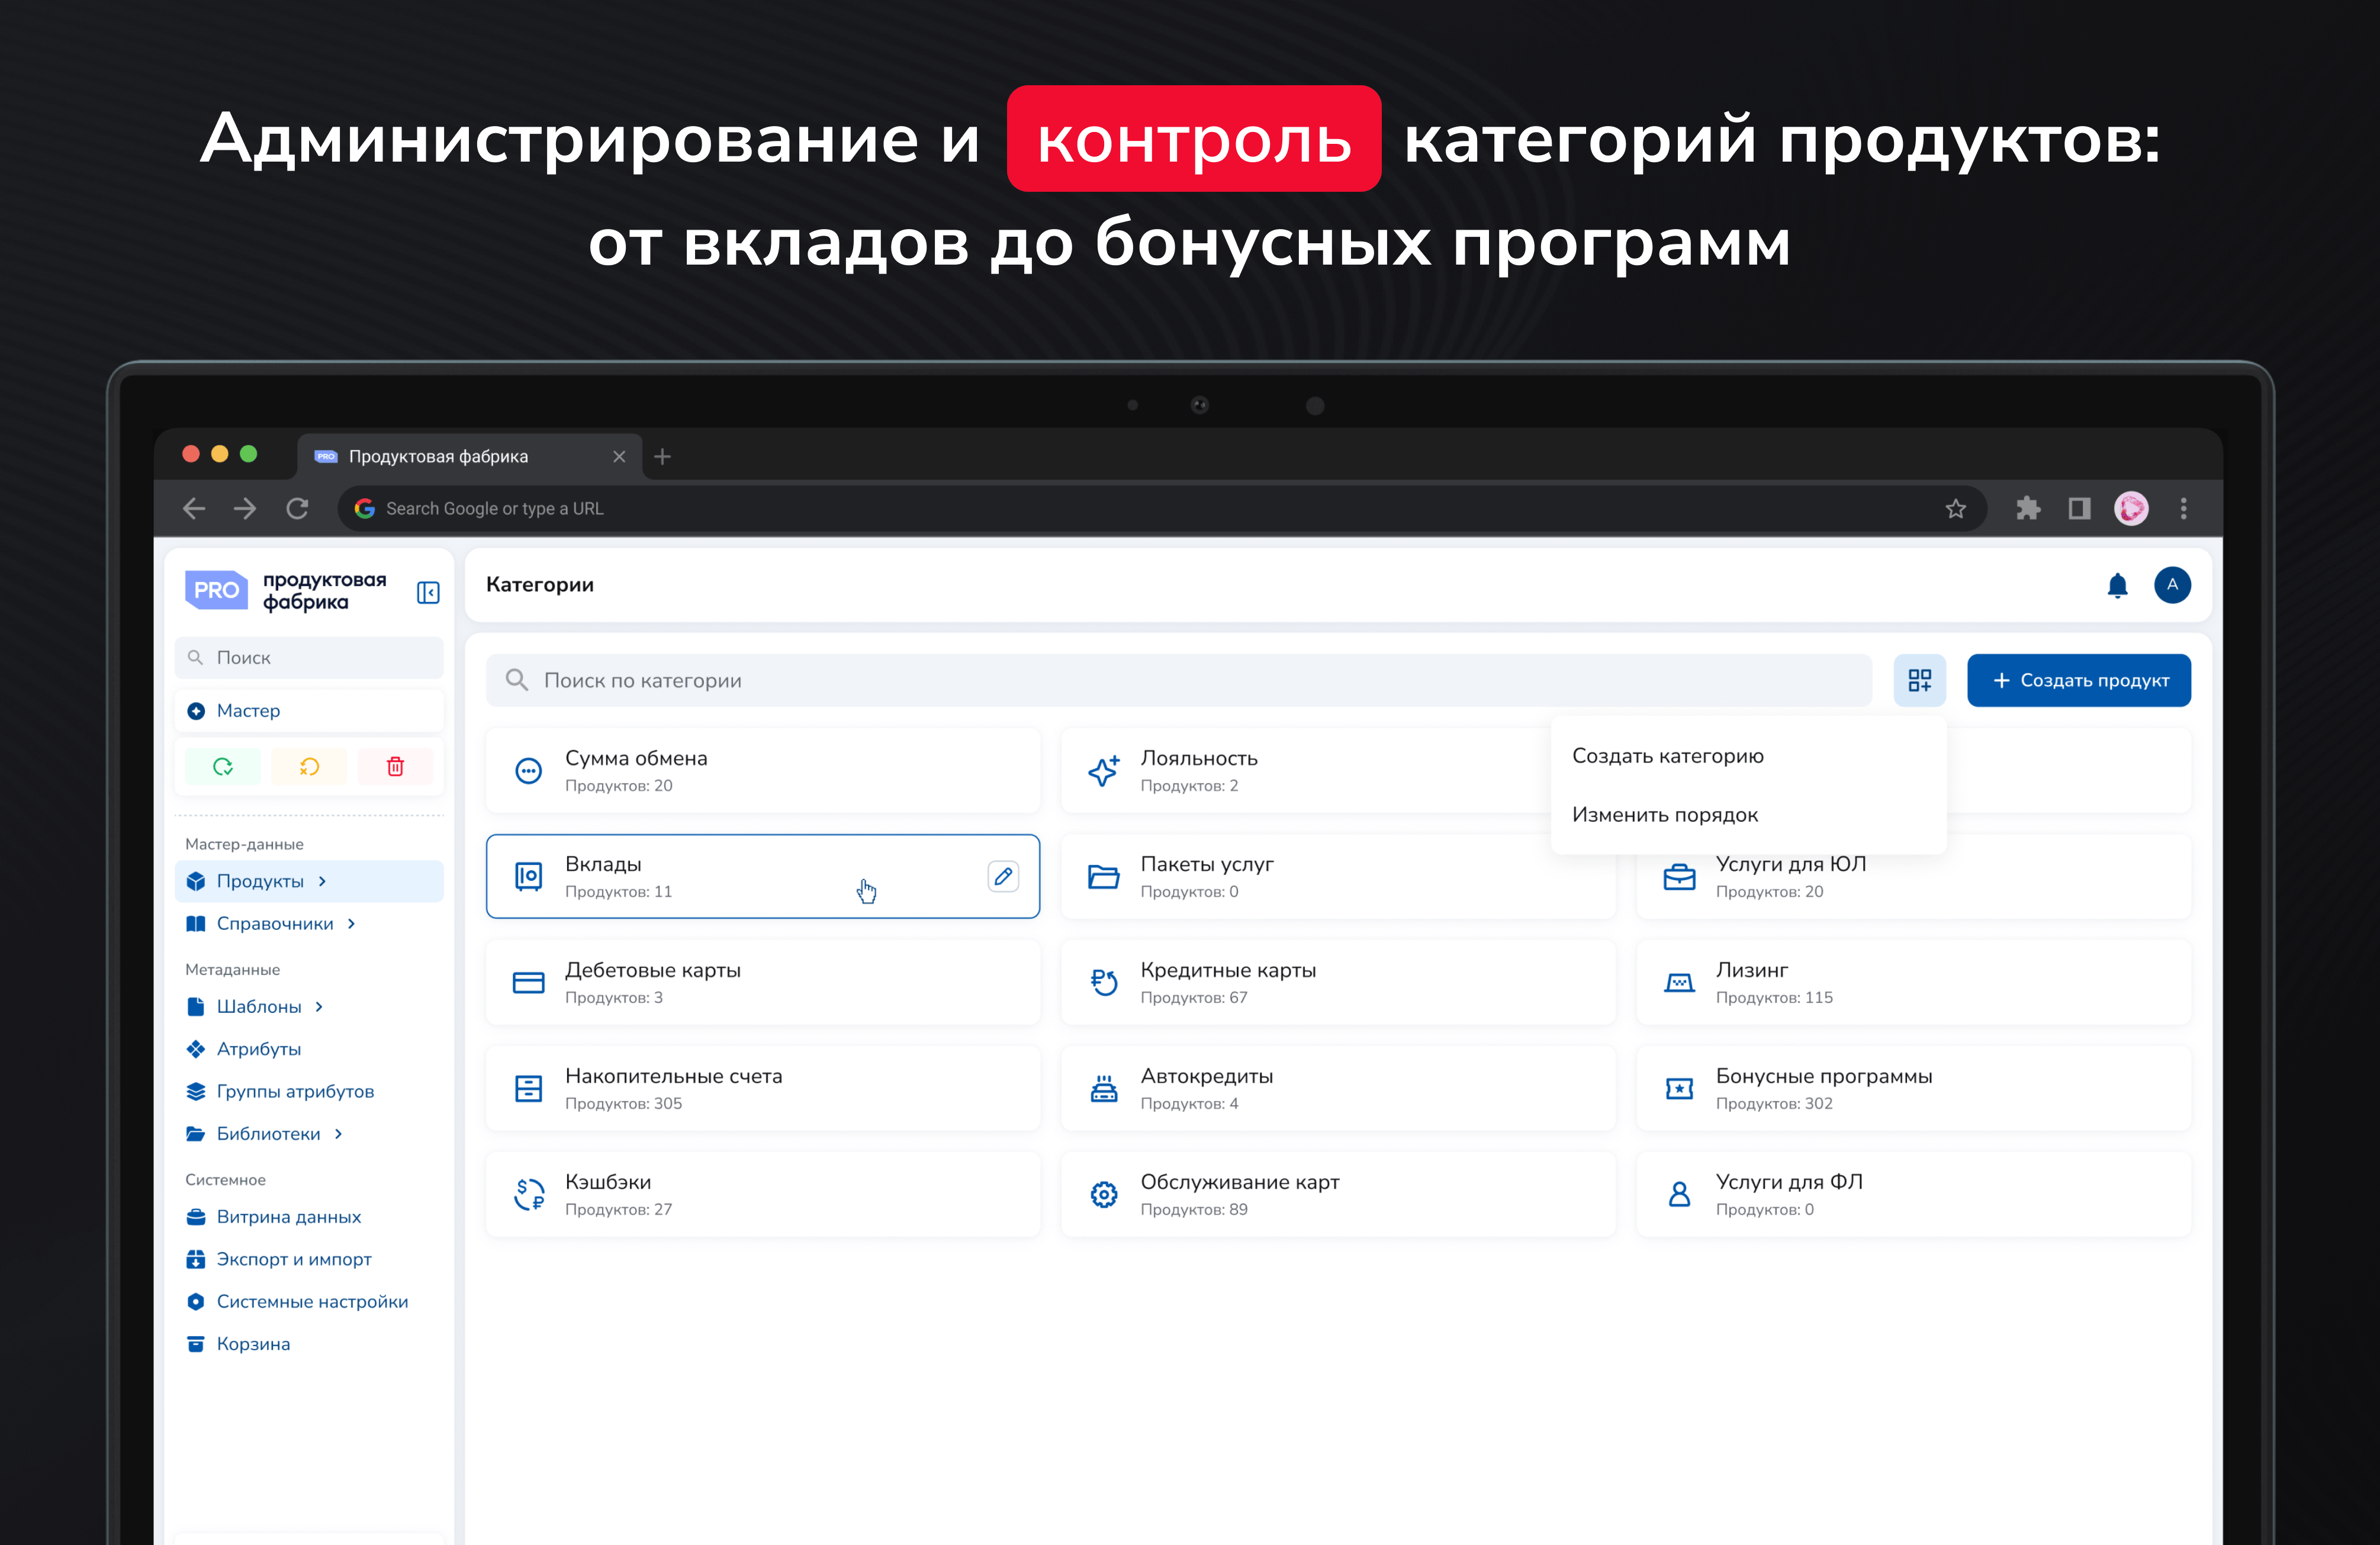Viewport: 2380px width, 1545px height.
Task: Click the grid-plus category options icon
Action: pos(1919,680)
